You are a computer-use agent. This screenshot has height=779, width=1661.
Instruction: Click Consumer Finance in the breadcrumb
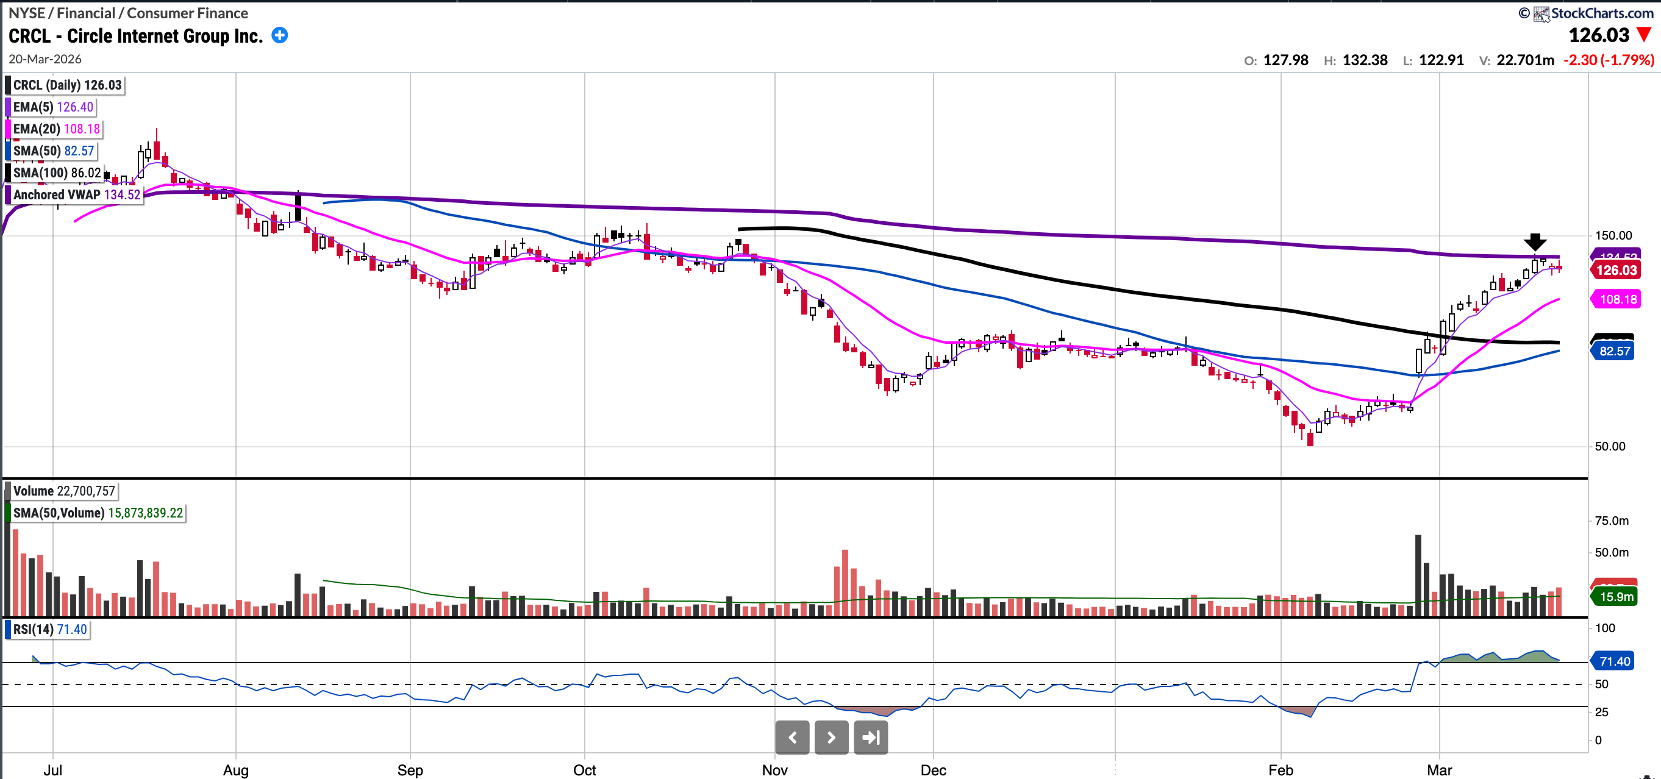[187, 13]
